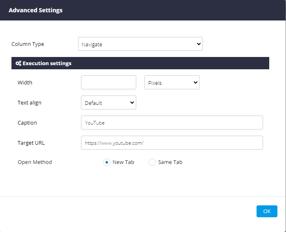Click the Text align label
Image resolution: width=286 pixels, height=232 pixels.
pos(29,103)
